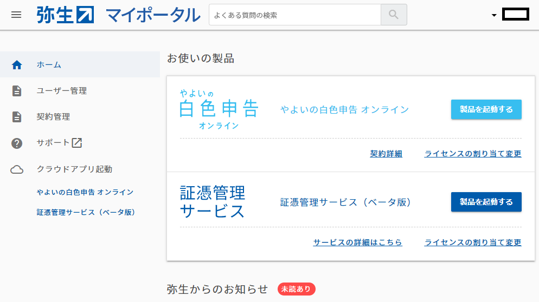The image size is (539, 302).
Task: Click the Home house icon
Action: point(17,65)
